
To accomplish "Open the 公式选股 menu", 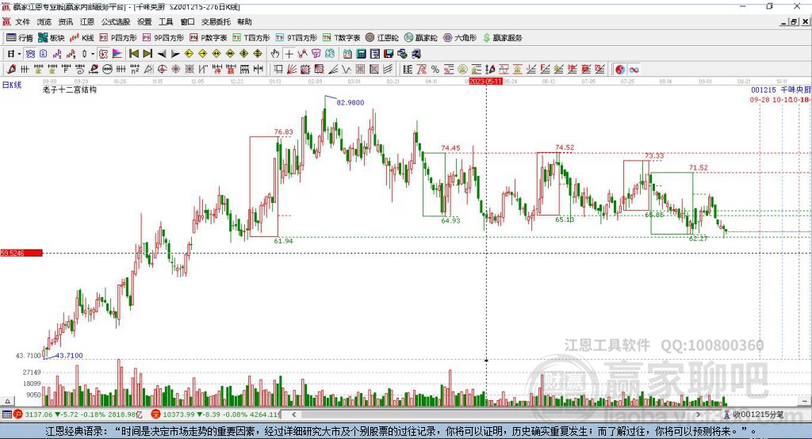I will point(116,21).
